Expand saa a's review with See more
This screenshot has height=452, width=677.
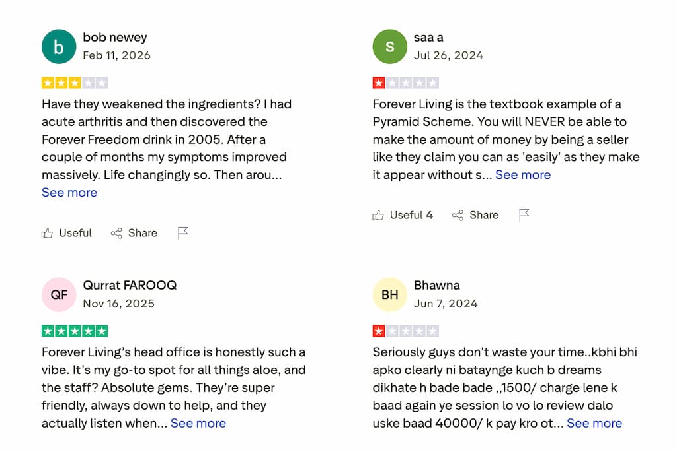(522, 174)
